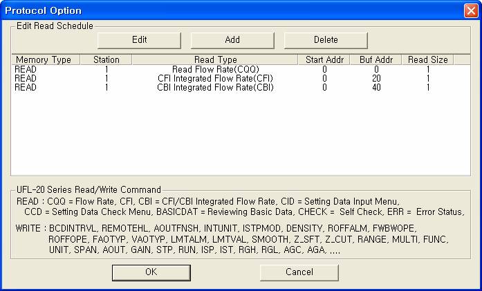Select the CBI Integrated Flow Rate(CBI) row
Screen dimensions: 482x291
coord(216,88)
